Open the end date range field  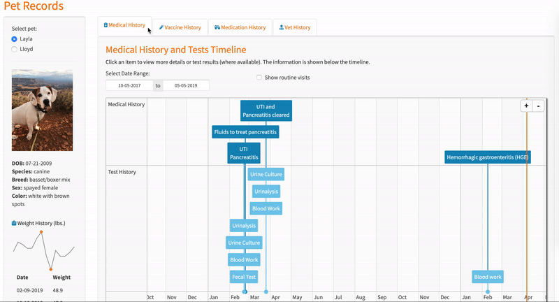tap(186, 85)
